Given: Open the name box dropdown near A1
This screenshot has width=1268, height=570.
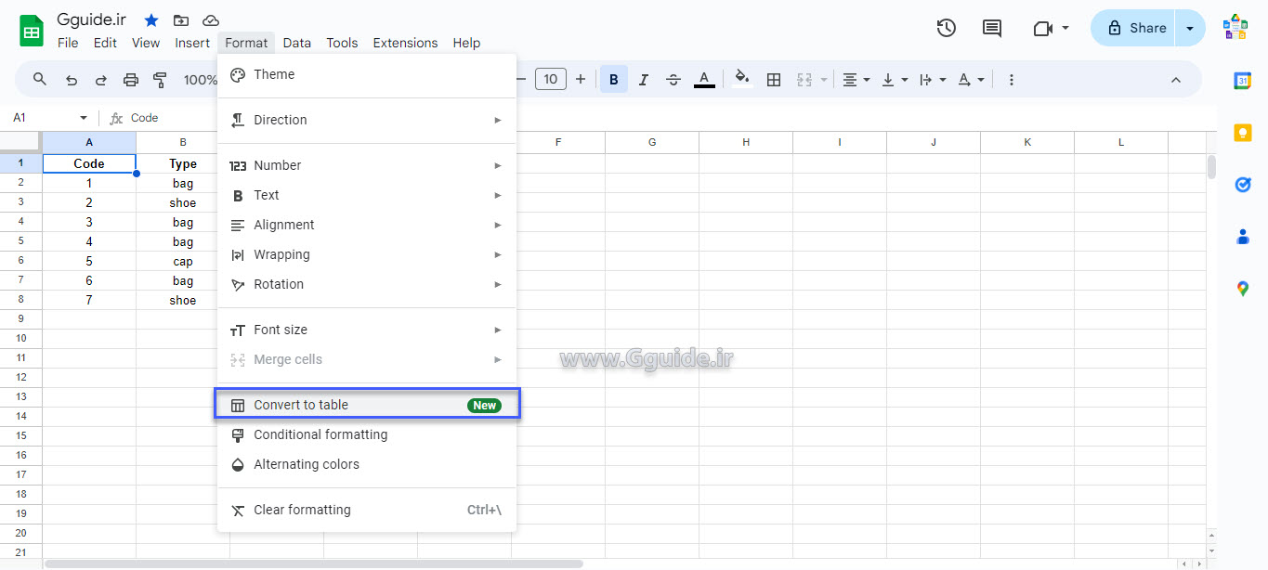Looking at the screenshot, I should tap(82, 118).
